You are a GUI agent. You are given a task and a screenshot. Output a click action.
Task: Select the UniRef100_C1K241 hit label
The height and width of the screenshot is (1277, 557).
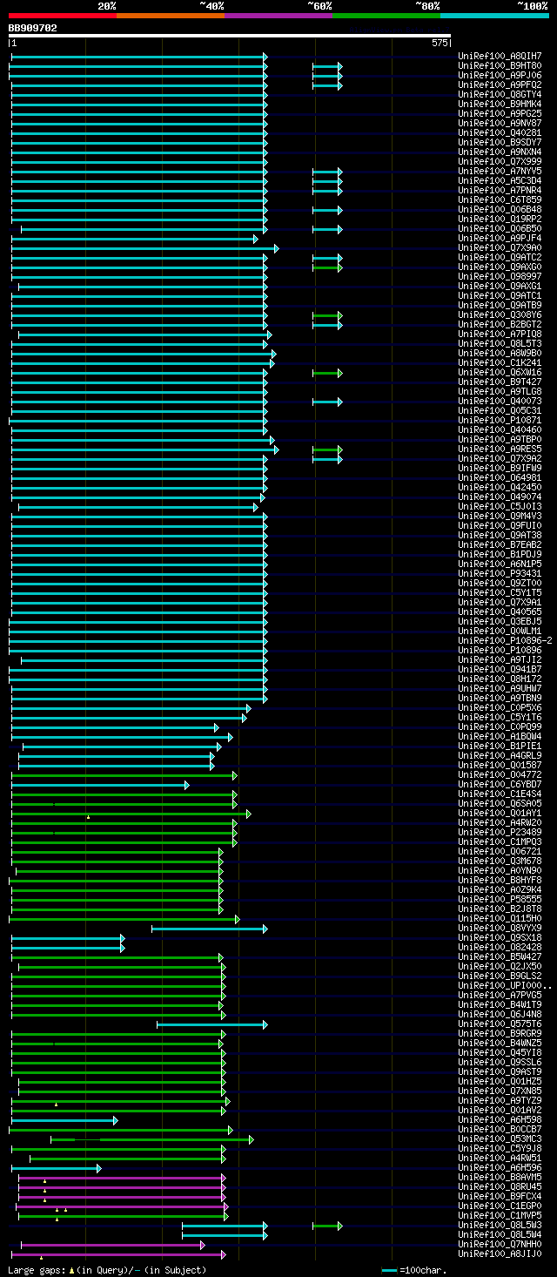[x=500, y=362]
